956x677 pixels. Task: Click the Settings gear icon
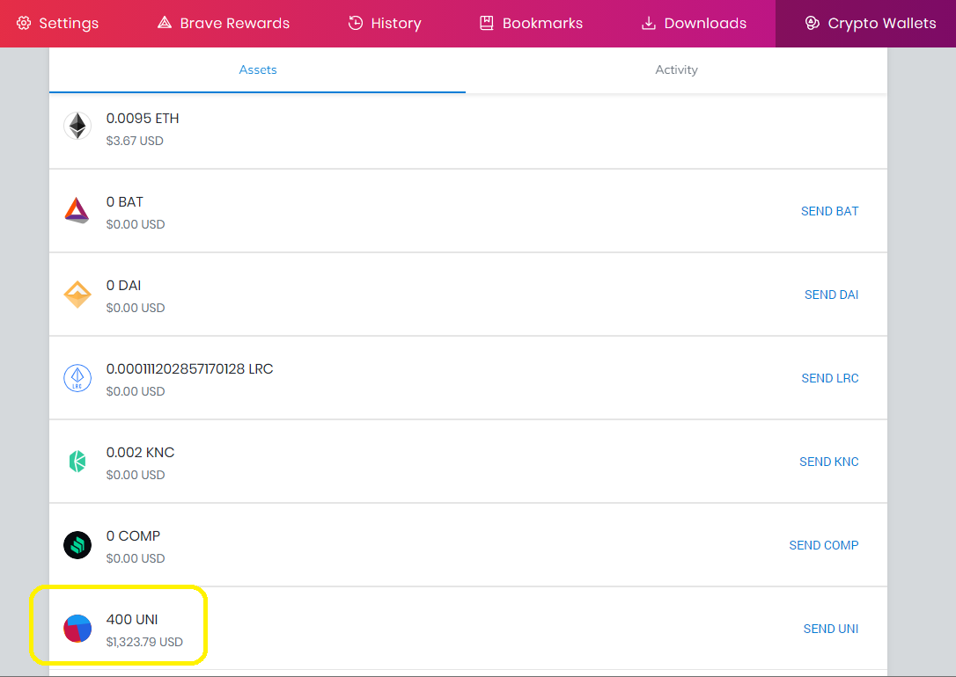click(x=24, y=23)
